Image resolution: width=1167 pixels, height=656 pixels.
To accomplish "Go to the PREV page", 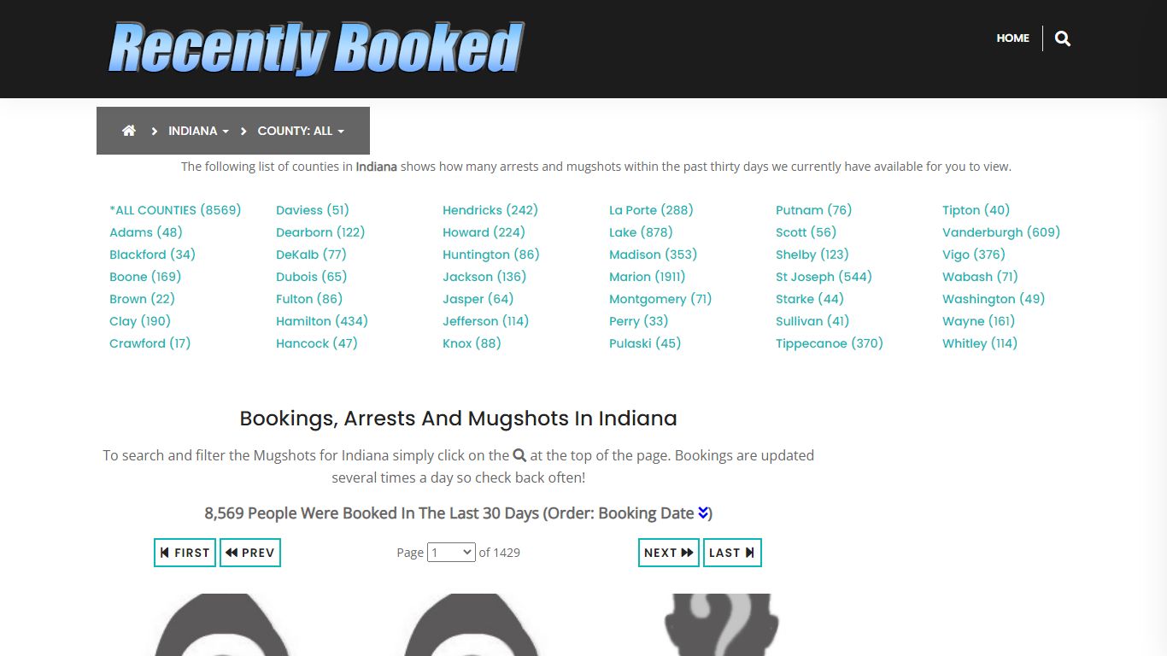I will click(250, 553).
